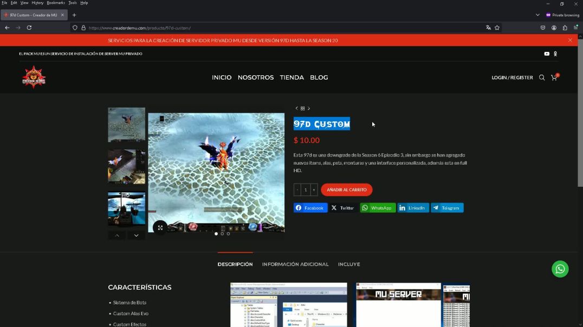Share the product on Facebook

[x=310, y=208]
